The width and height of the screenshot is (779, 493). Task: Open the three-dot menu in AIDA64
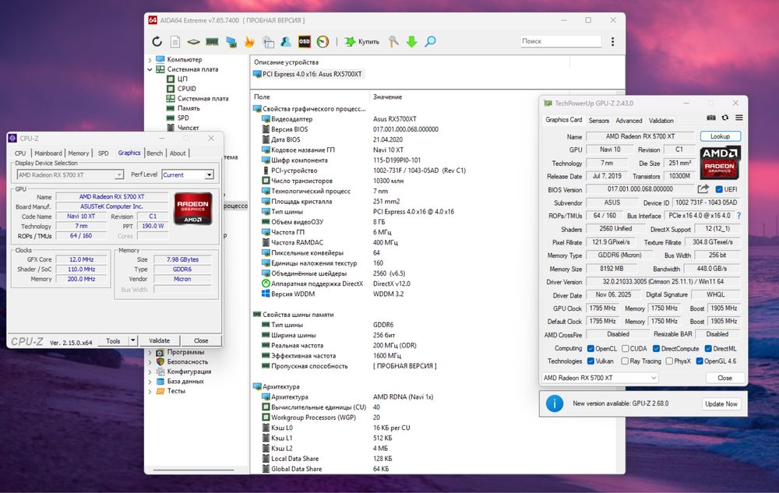pyautogui.click(x=612, y=42)
